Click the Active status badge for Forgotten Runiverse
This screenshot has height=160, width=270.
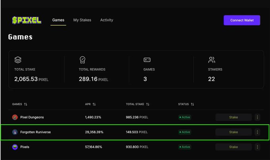[185, 132]
